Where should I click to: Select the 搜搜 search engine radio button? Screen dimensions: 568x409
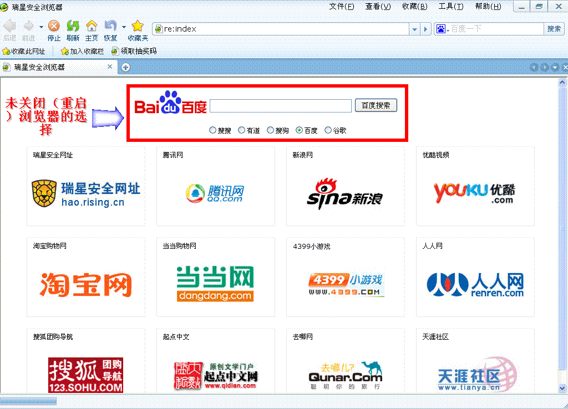(212, 130)
